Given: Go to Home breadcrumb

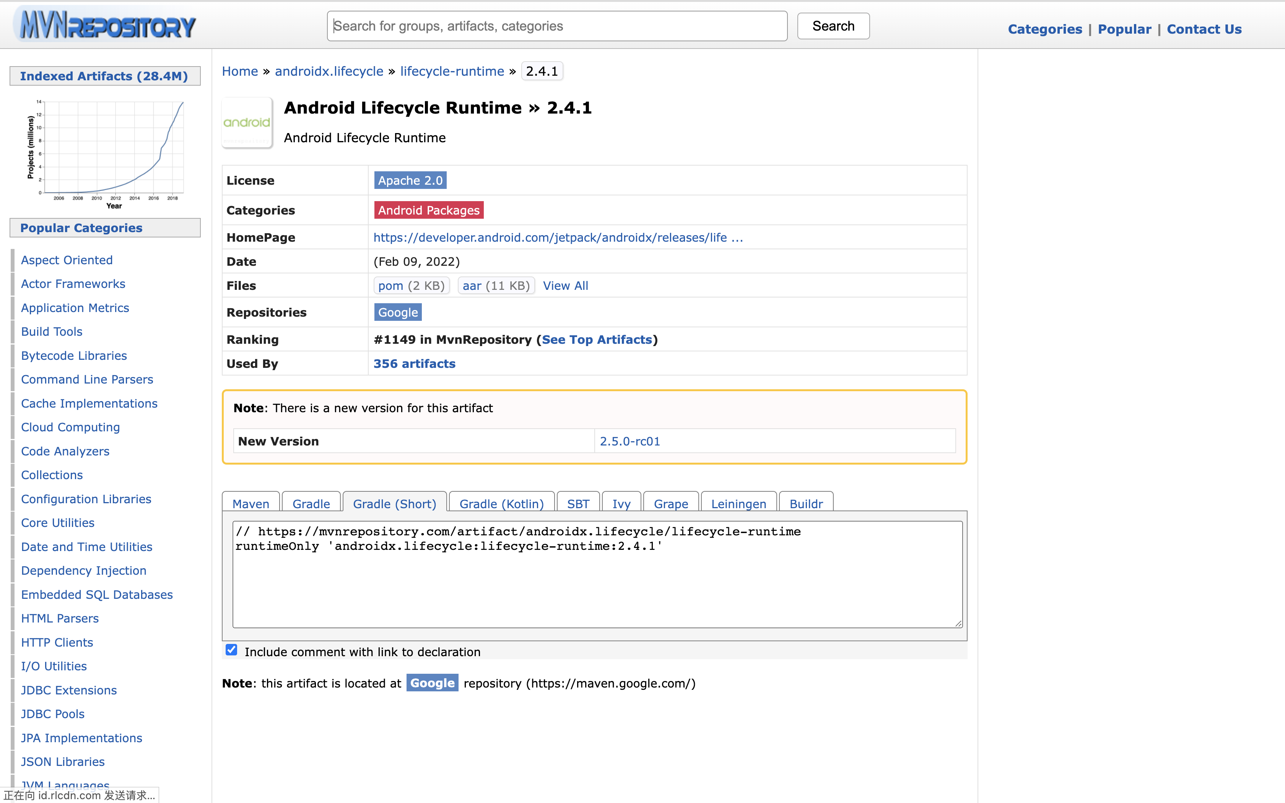Looking at the screenshot, I should pos(240,71).
